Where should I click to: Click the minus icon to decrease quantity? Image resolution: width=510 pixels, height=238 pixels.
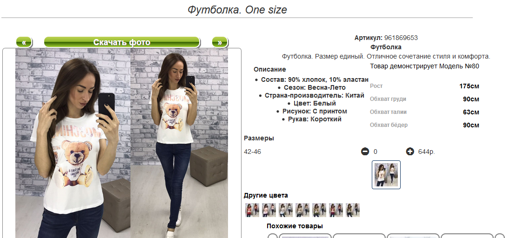pos(365,152)
